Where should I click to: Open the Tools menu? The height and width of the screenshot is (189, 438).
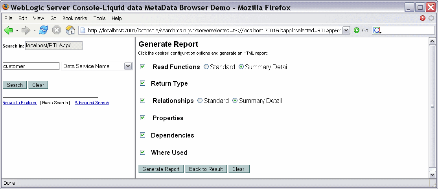(99, 18)
